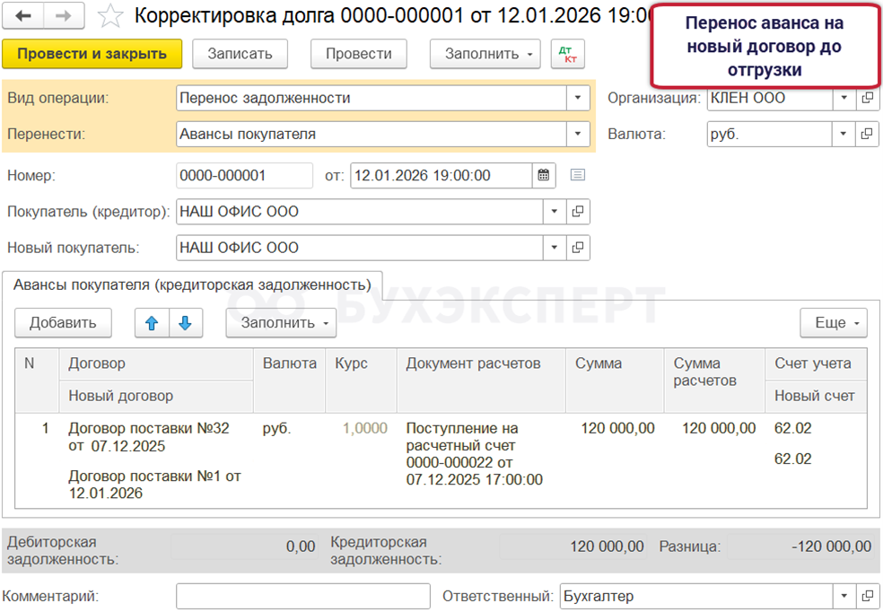Go forward with the right arrow button
This screenshot has height=612, width=883.
pyautogui.click(x=64, y=16)
